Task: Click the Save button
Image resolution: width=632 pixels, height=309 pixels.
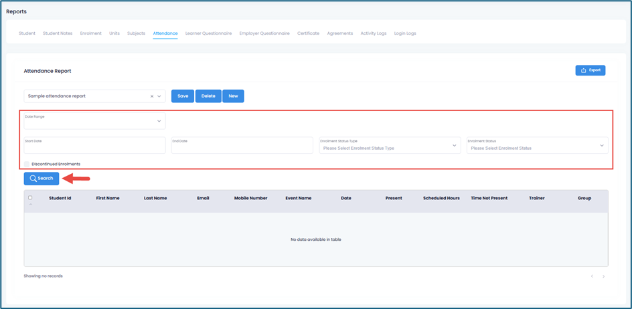Action: 183,96
